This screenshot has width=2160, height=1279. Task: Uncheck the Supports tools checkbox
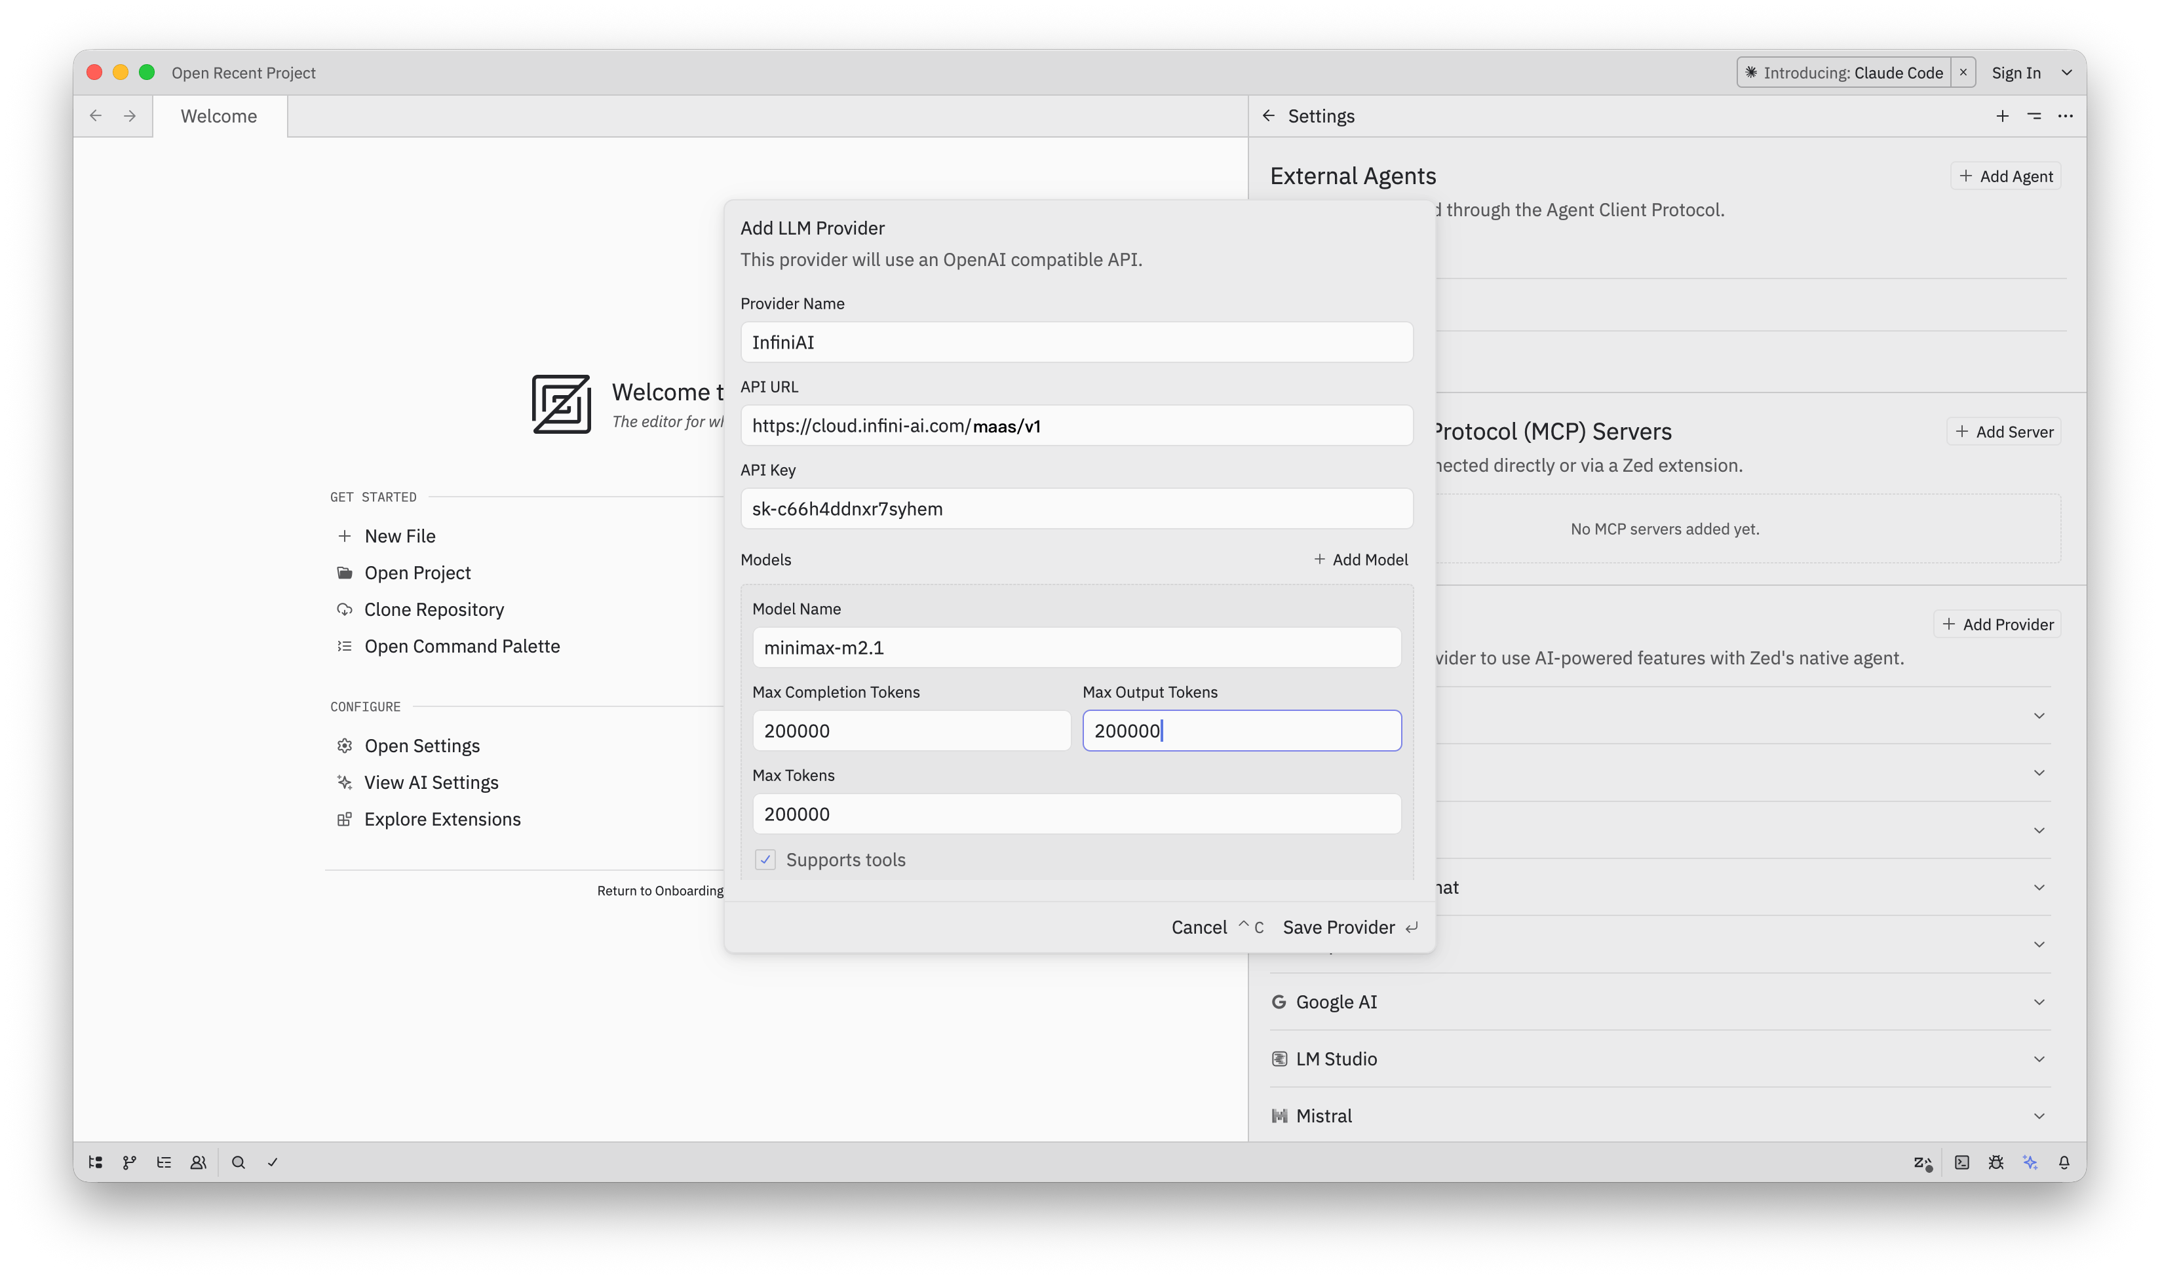[x=765, y=859]
